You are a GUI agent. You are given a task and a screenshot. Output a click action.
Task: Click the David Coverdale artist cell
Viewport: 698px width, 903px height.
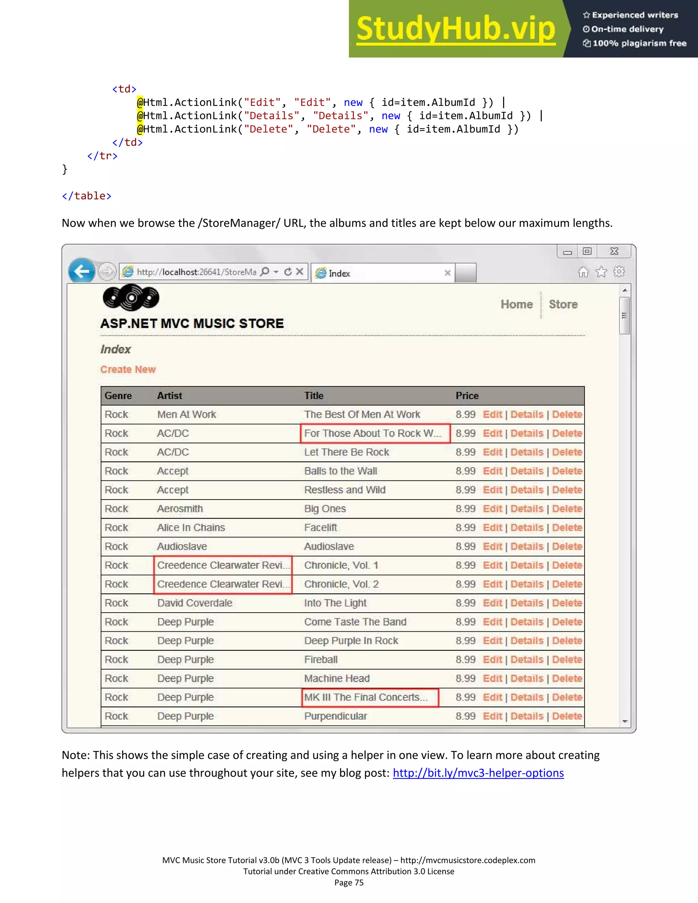194,603
